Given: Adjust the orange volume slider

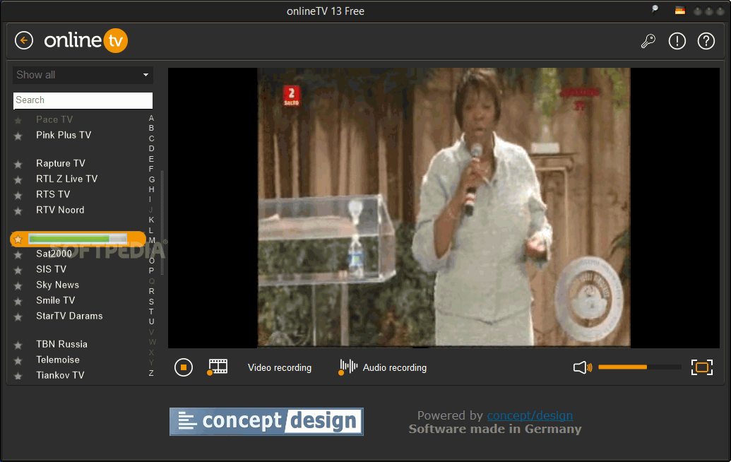Looking at the screenshot, I should tap(639, 367).
